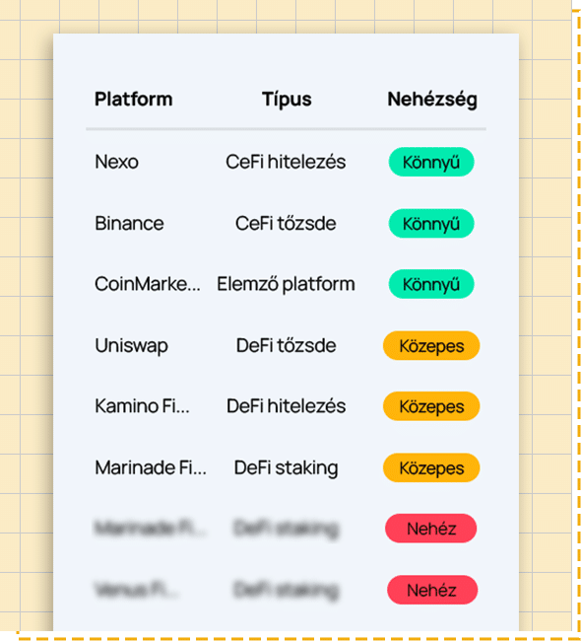Click the Típus column header
The width and height of the screenshot is (581, 641).
pos(287,100)
